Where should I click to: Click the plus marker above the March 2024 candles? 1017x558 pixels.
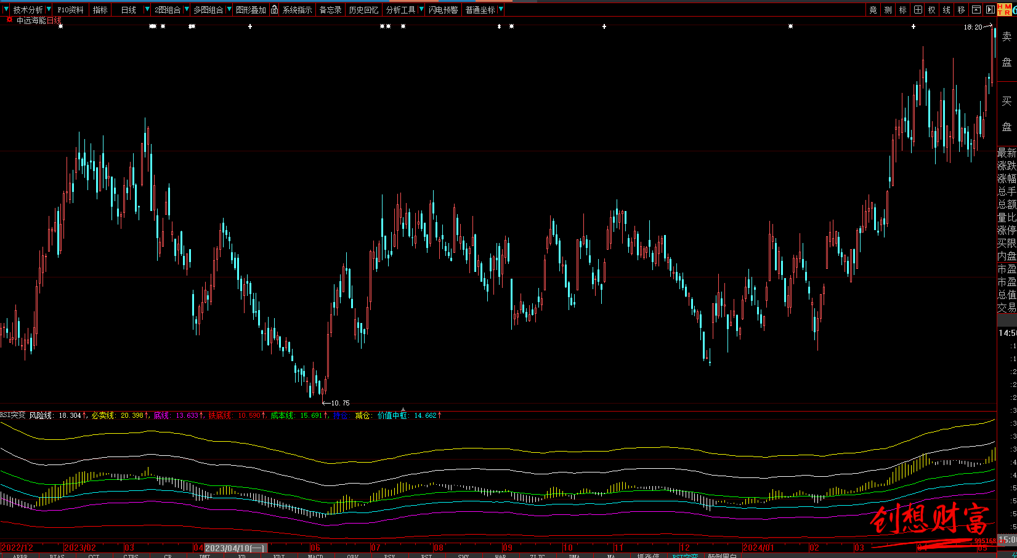pos(914,26)
